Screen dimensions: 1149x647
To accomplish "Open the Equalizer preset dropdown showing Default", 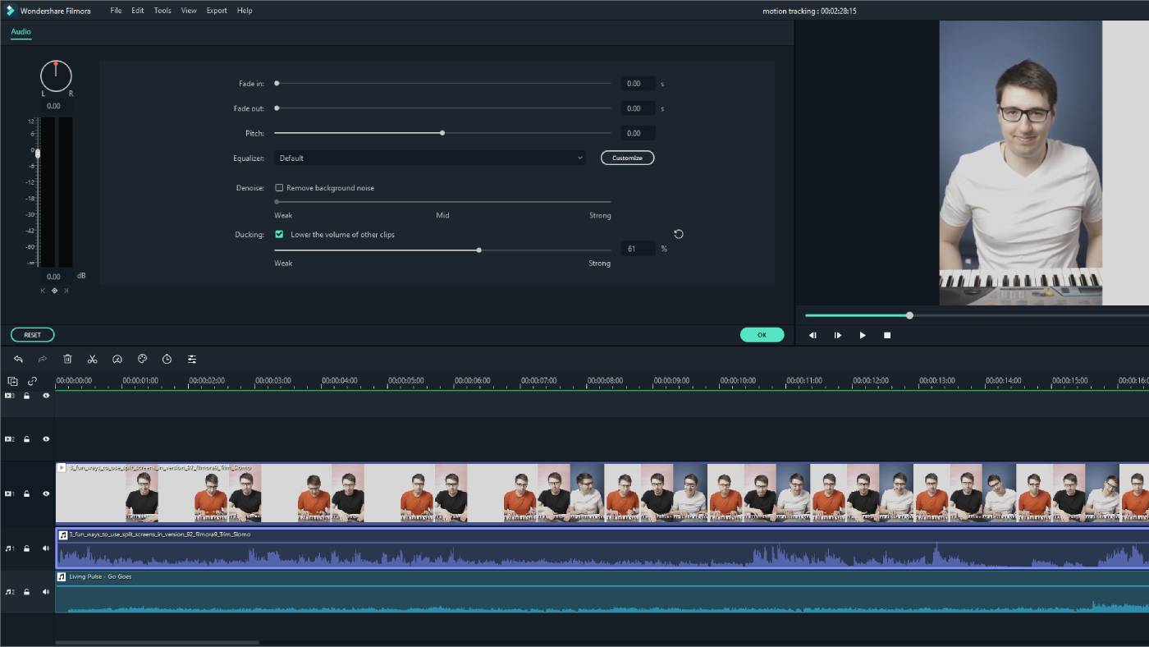I will [430, 157].
